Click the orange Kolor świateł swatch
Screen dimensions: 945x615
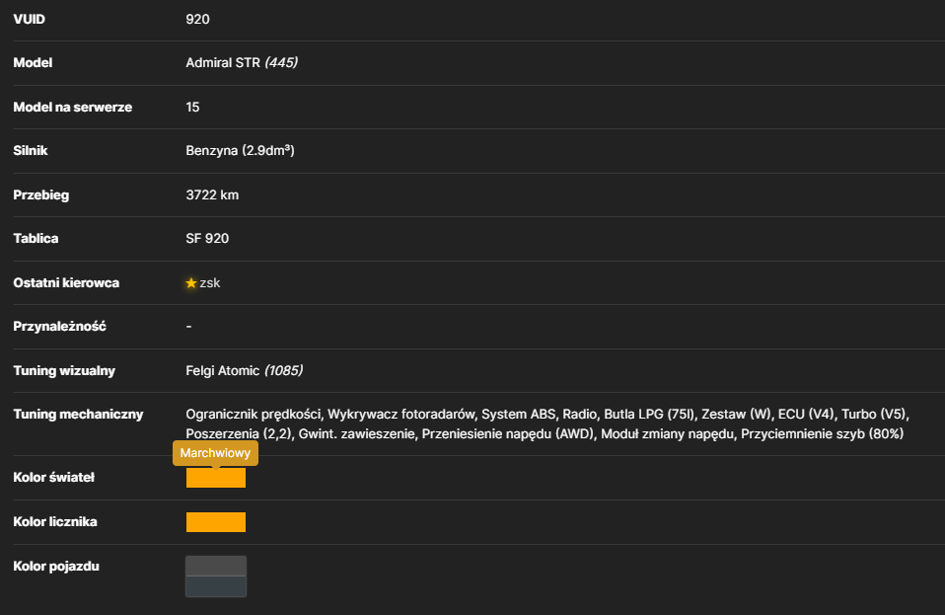(x=216, y=478)
